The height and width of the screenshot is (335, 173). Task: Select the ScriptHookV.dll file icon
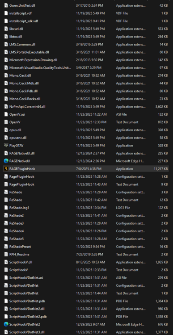[6, 262]
